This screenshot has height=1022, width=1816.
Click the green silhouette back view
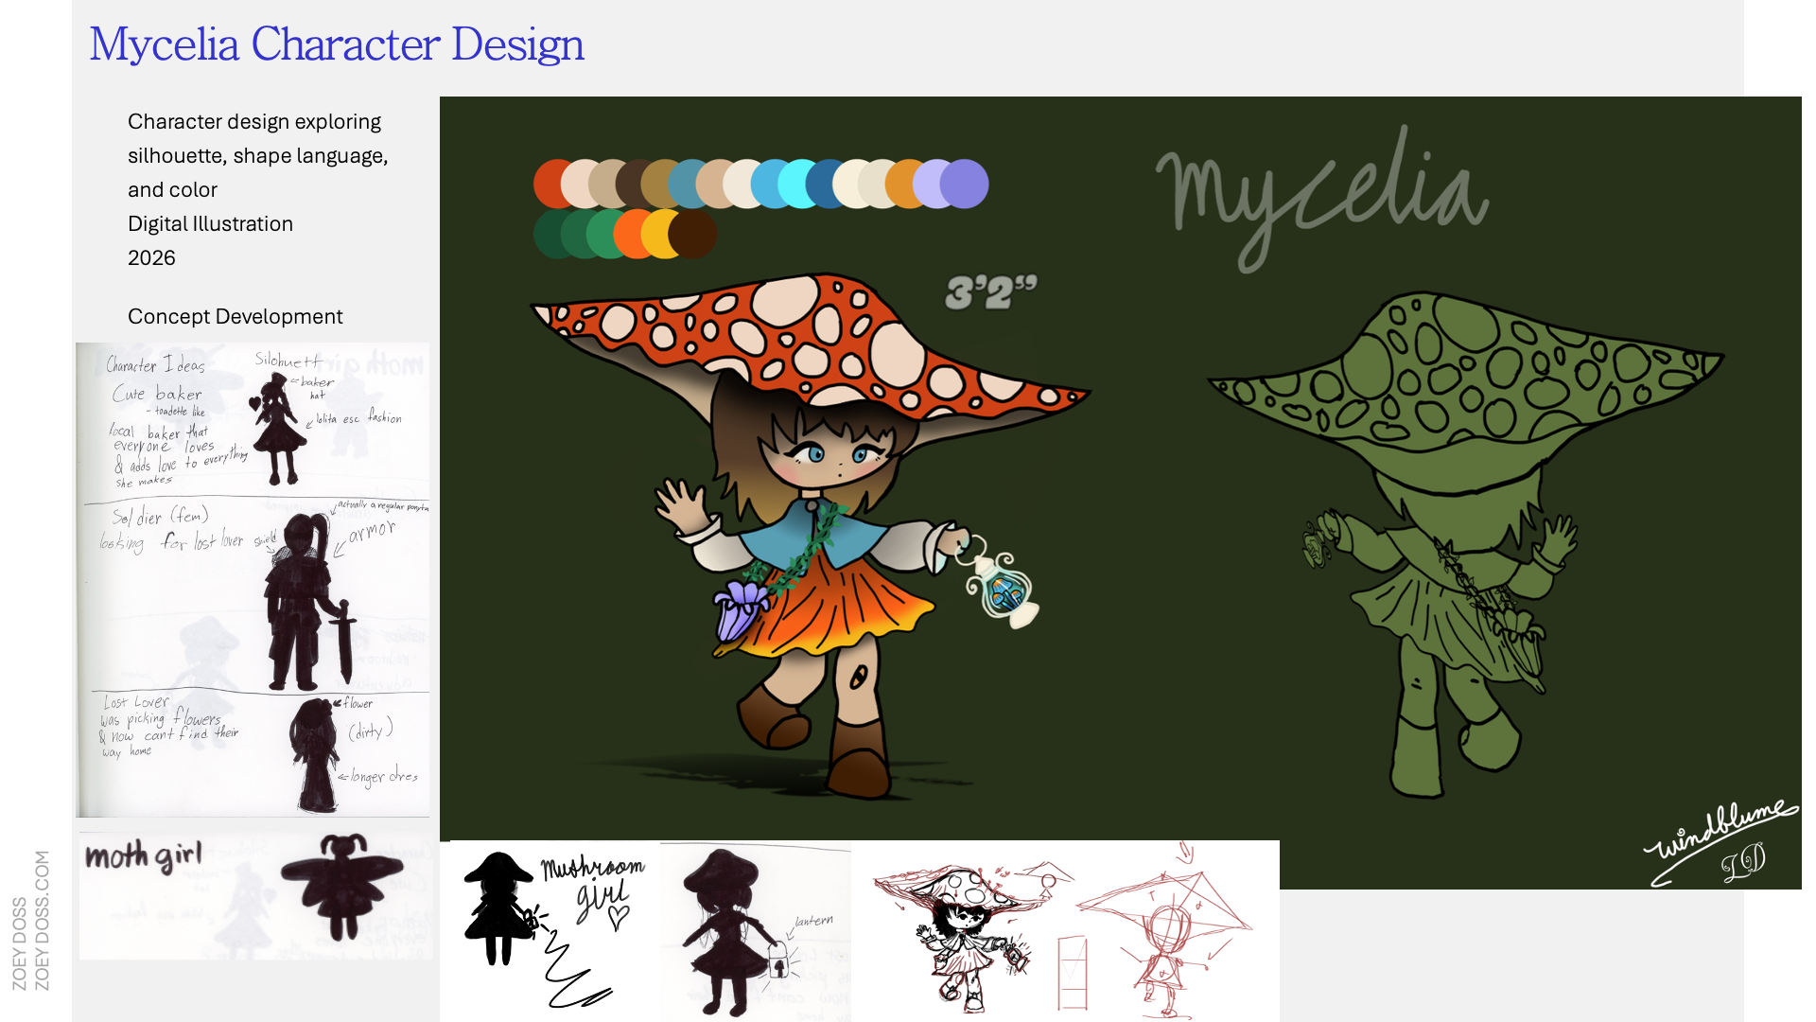(1464, 543)
